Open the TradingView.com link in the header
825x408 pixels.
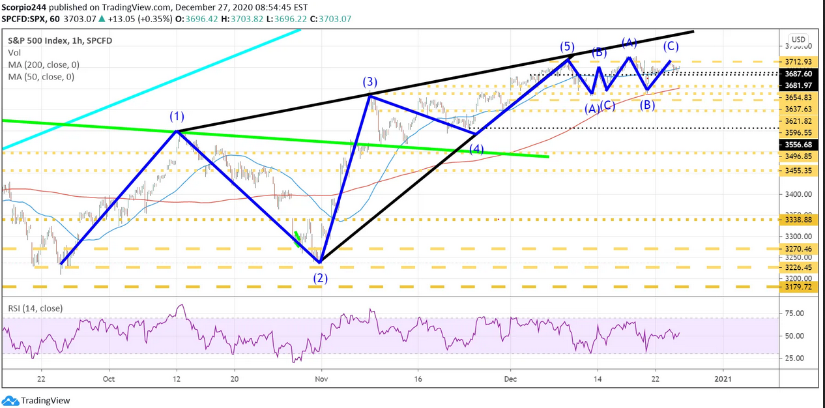pyautogui.click(x=136, y=7)
